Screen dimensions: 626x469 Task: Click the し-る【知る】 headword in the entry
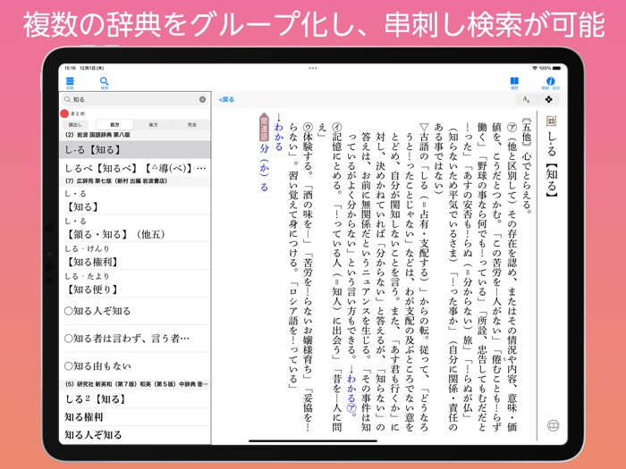click(x=552, y=163)
